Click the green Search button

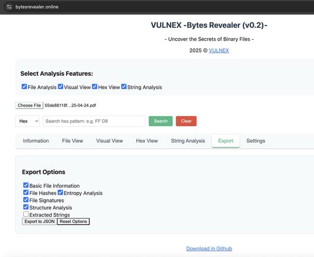click(161, 121)
